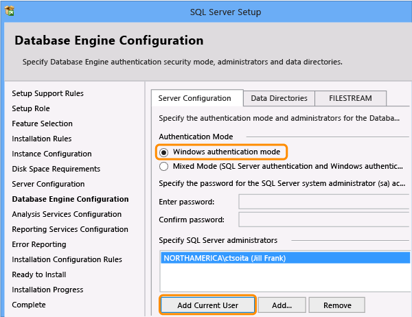Click the Remove button
This screenshot has width=412, height=317.
pyautogui.click(x=336, y=305)
